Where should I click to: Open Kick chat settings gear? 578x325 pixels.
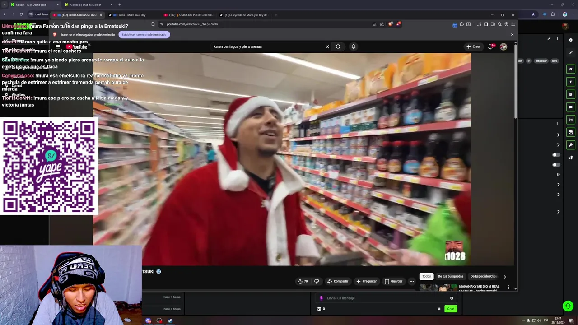[439, 309]
